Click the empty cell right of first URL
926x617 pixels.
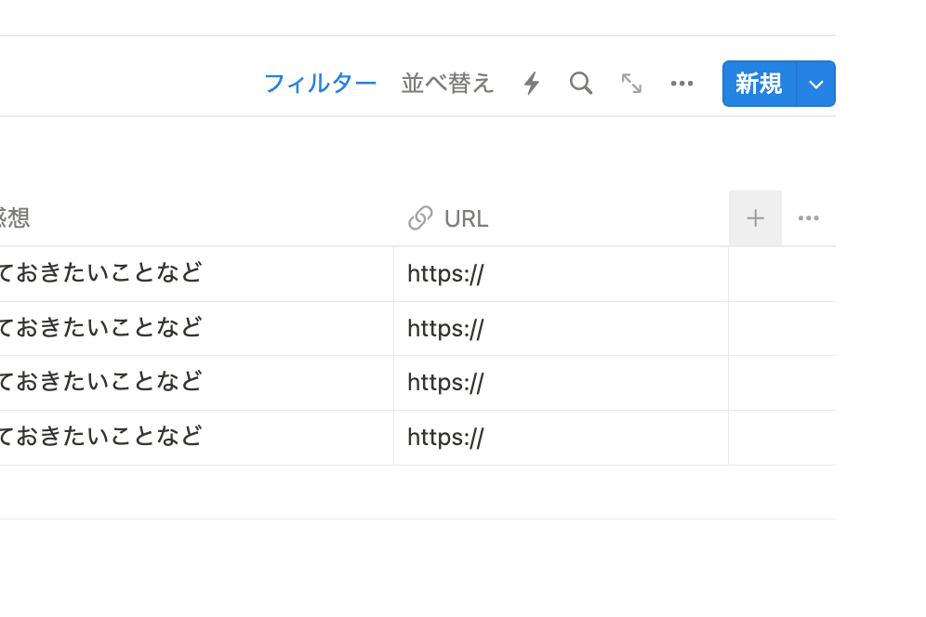781,274
